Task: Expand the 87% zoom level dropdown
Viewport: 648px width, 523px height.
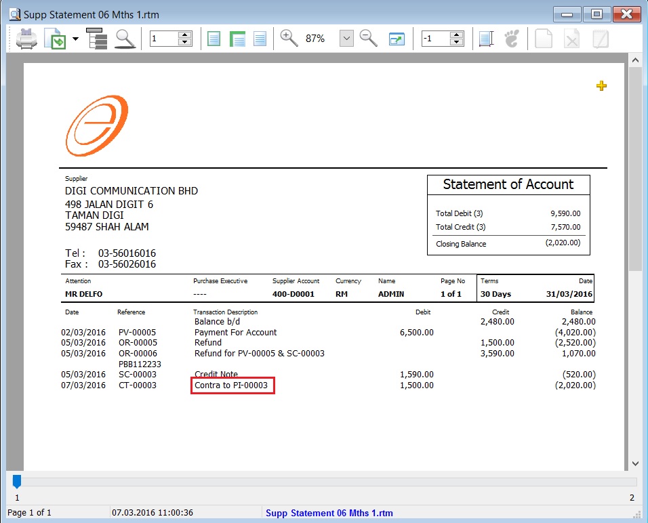Action: pyautogui.click(x=346, y=39)
